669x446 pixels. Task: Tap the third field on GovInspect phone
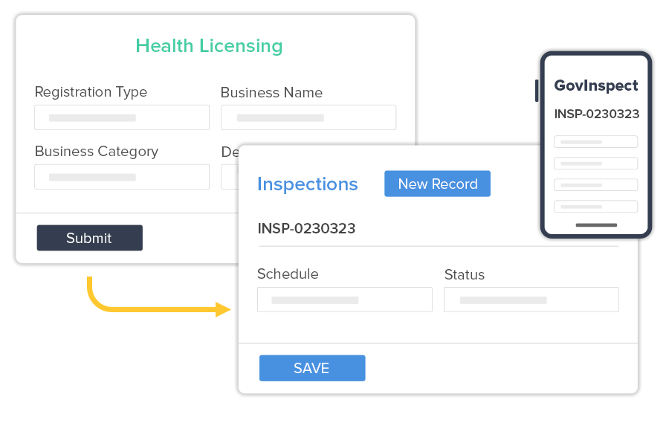click(x=595, y=184)
